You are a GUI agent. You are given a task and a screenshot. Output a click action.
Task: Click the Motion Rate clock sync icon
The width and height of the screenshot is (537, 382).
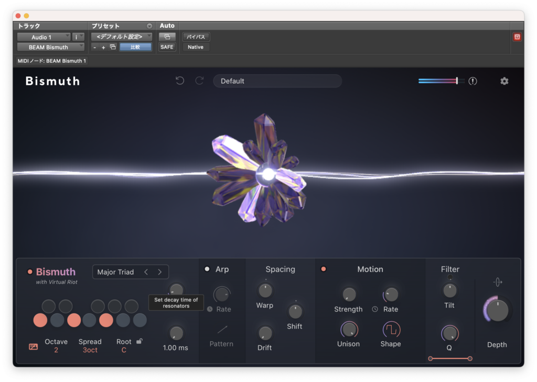(375, 309)
